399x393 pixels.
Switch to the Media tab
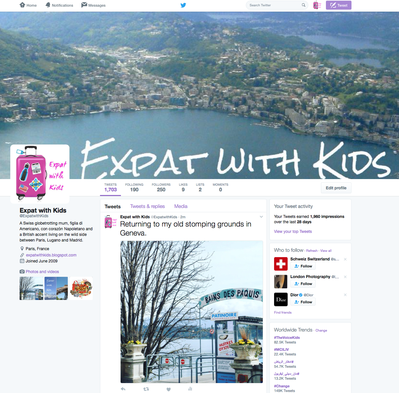(181, 206)
